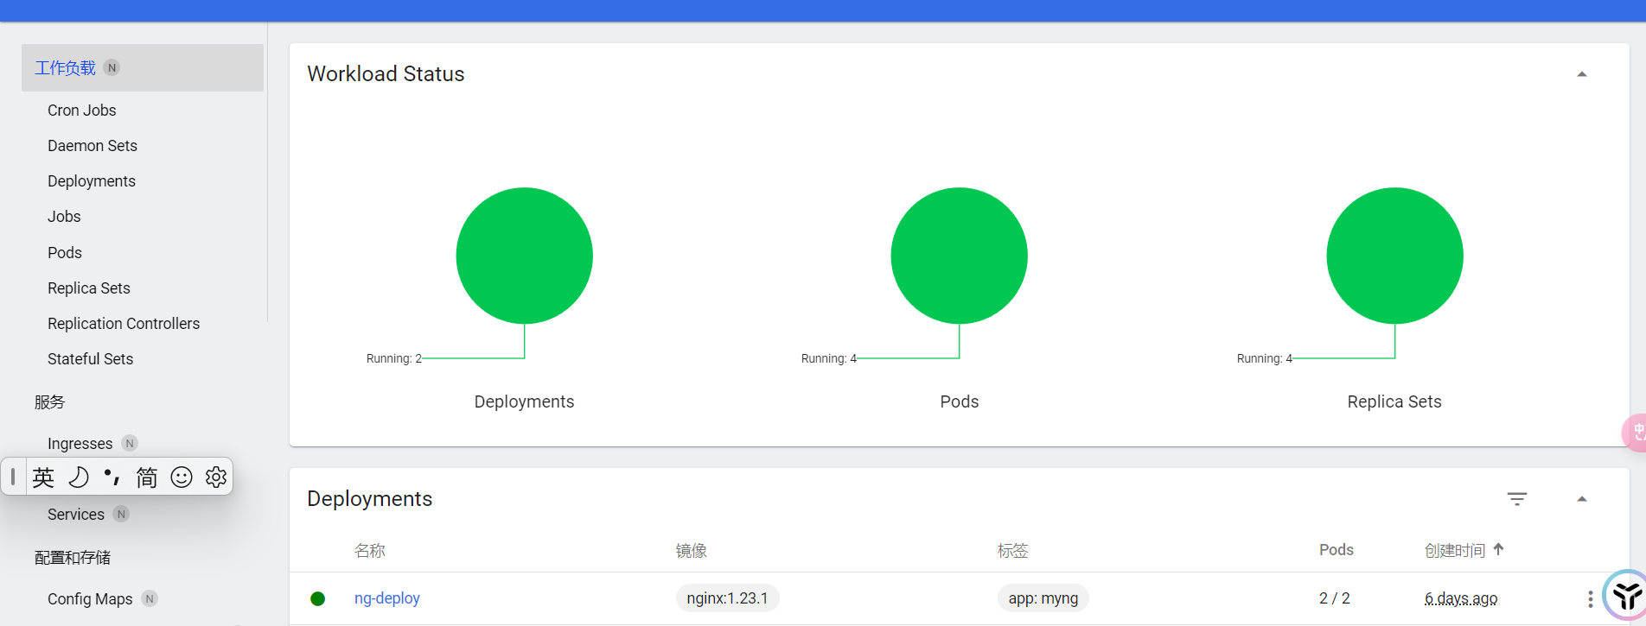Click the emoji smiley in IME toolbar
The image size is (1646, 626).
(182, 477)
